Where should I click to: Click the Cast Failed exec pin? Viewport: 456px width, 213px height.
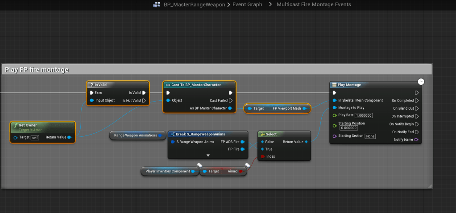(230, 101)
